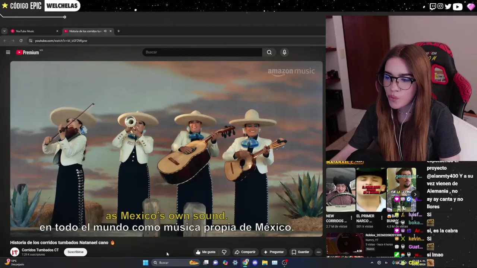Open the Corridos Tumbados CT channel avatar

coord(15,252)
